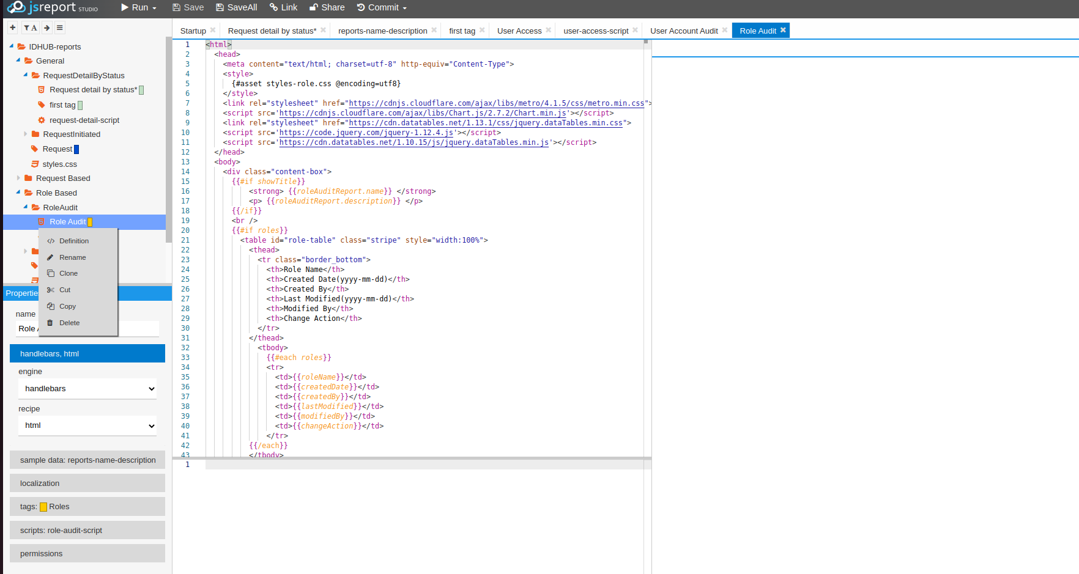Open the hamburger menu in entity tree toolbar
This screenshot has width=1079, height=574.
point(59,28)
